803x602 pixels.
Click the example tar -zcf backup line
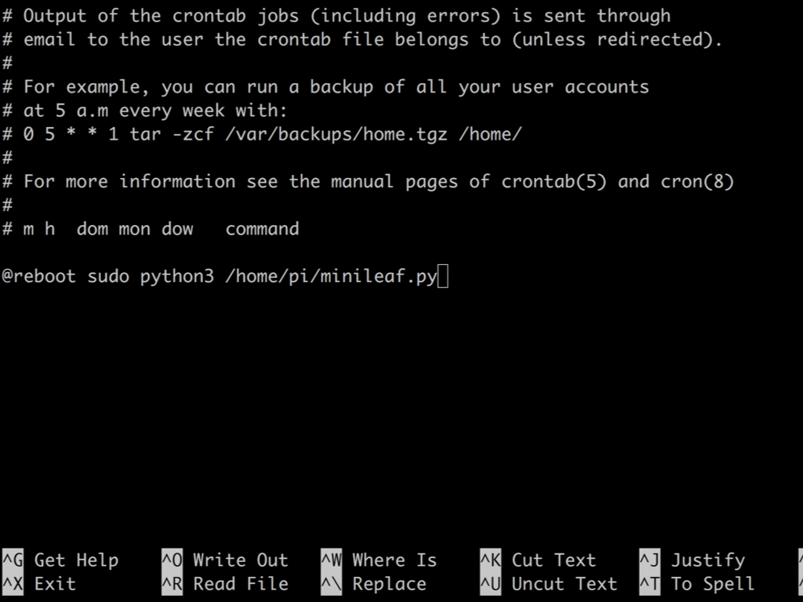point(262,134)
